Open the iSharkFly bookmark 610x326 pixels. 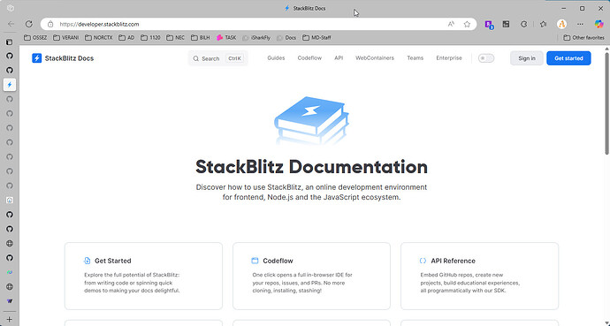(x=256, y=38)
